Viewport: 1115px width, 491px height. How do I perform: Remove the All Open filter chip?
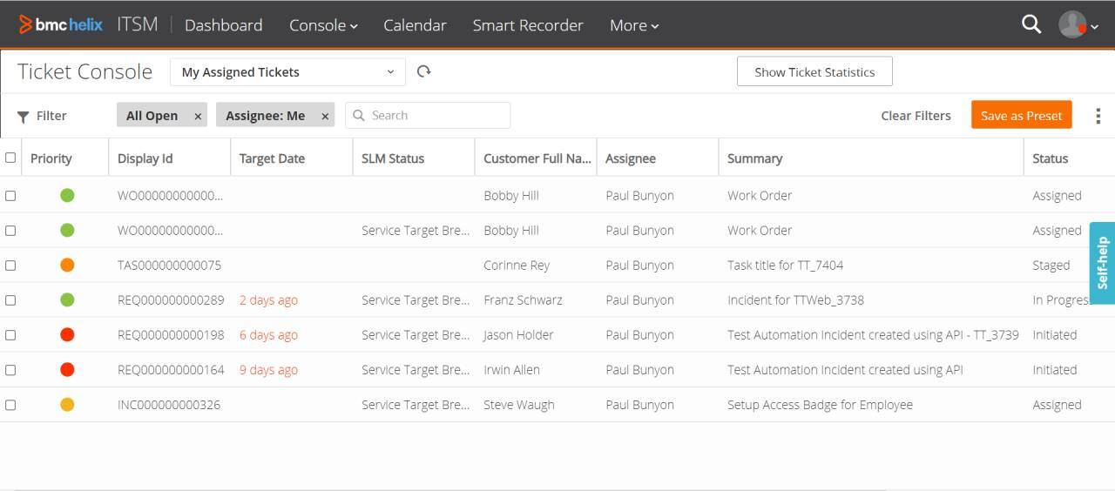coord(198,116)
